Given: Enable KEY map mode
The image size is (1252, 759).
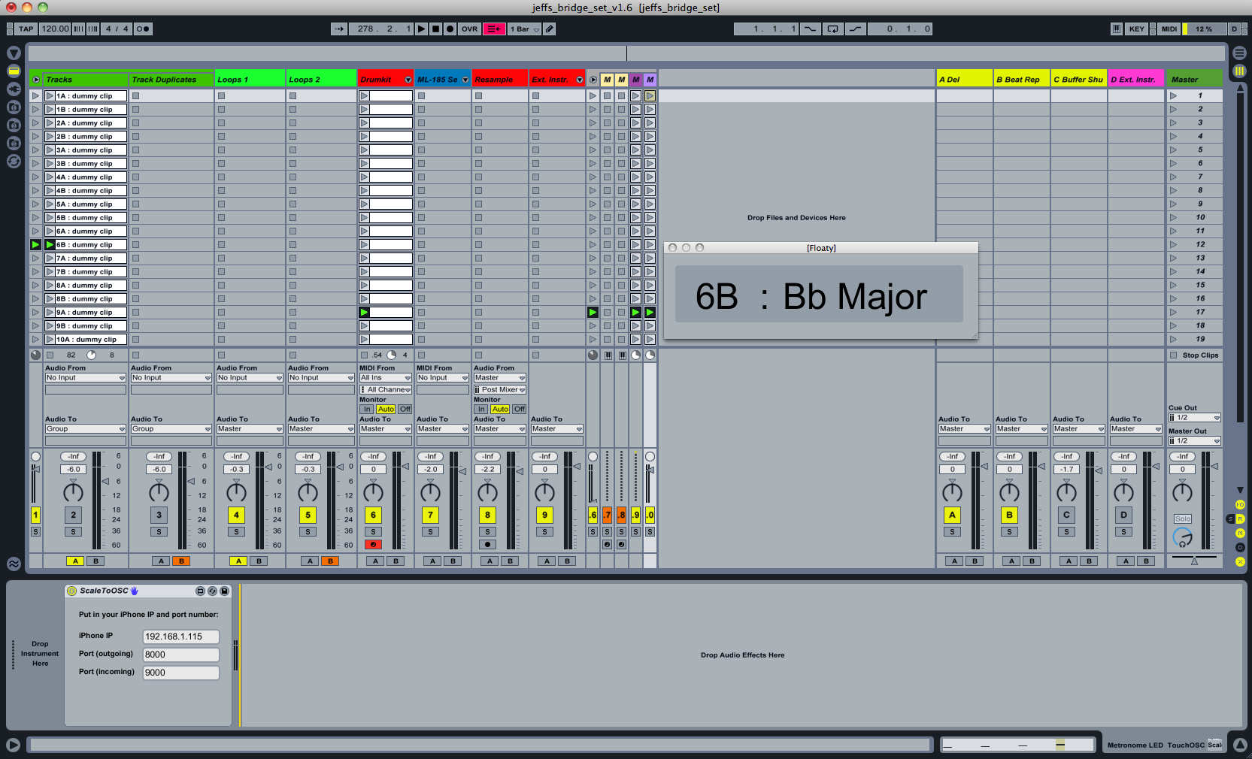Looking at the screenshot, I should pyautogui.click(x=1137, y=29).
